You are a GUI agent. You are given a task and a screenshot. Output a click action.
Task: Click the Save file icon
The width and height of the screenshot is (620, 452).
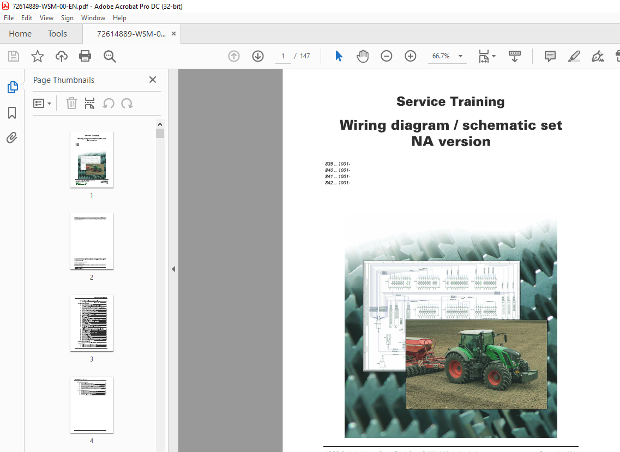click(14, 56)
